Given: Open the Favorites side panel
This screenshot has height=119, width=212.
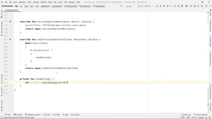Looking at the screenshot, I should [x=2, y=92].
